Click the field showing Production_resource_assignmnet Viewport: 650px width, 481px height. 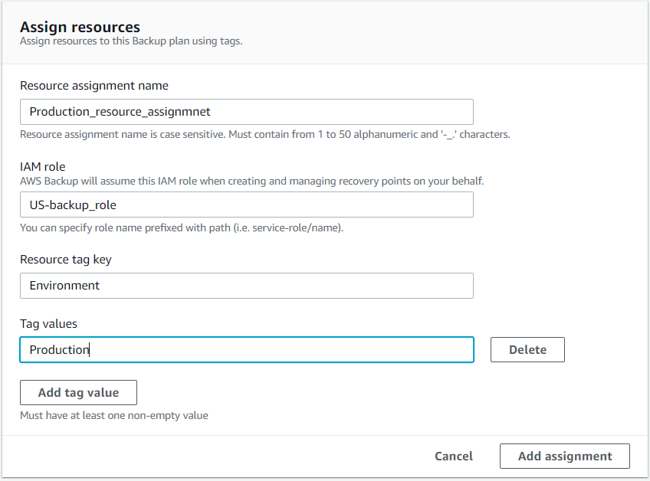(x=245, y=111)
